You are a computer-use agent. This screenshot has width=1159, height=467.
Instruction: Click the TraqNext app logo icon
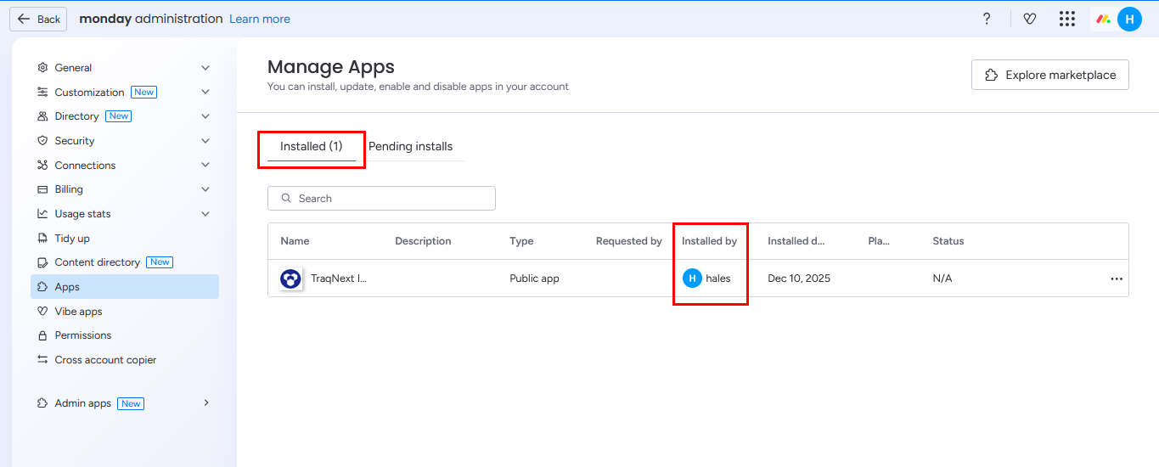point(291,279)
